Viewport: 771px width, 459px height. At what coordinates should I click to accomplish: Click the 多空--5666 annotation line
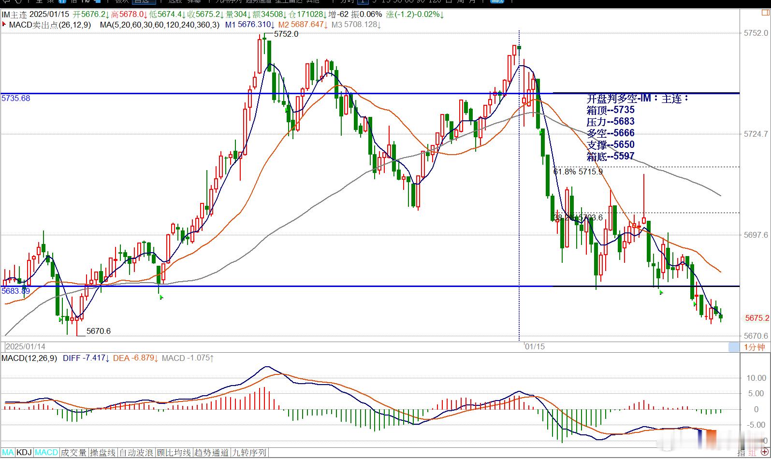tap(611, 133)
